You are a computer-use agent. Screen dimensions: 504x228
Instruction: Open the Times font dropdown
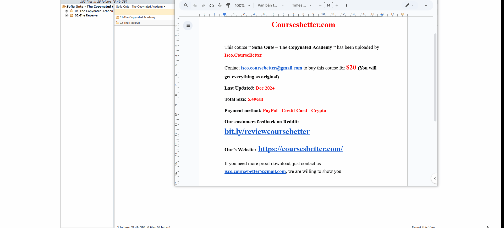tap(302, 5)
